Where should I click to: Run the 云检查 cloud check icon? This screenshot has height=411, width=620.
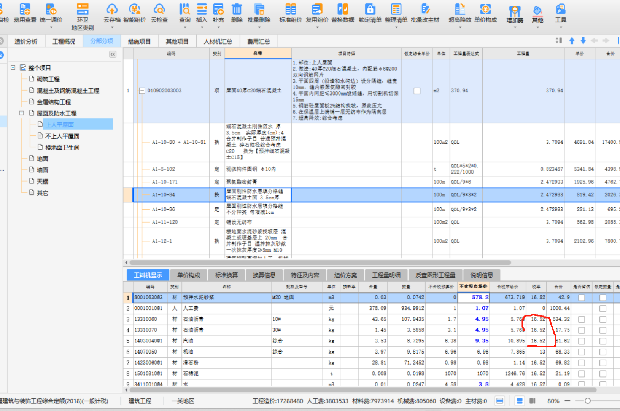(x=159, y=13)
